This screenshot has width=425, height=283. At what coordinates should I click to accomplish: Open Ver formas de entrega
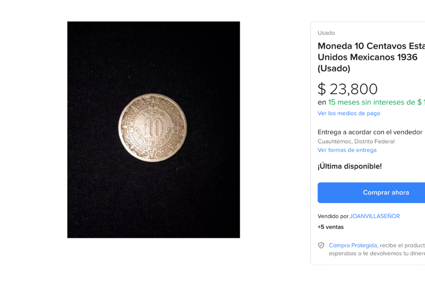tap(347, 150)
